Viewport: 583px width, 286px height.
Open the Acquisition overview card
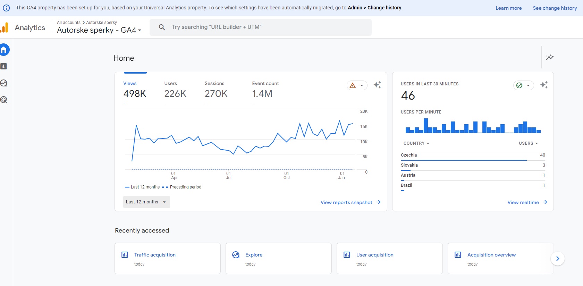pos(501,258)
